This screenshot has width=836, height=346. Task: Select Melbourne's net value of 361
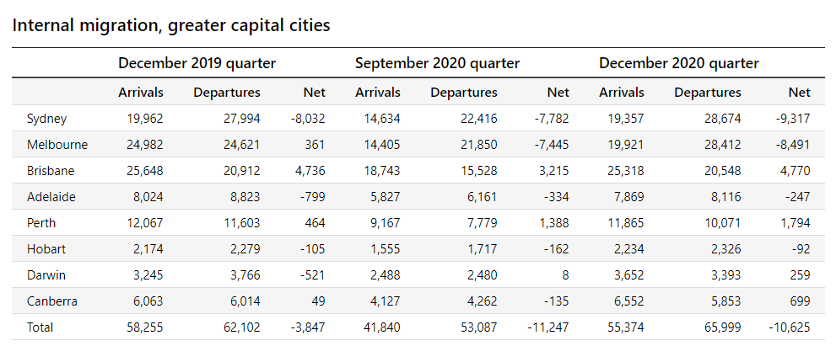[x=315, y=145]
